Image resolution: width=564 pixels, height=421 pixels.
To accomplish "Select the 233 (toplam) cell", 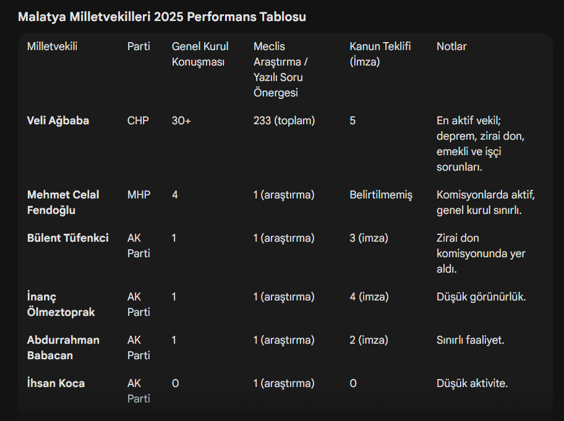I will (284, 121).
